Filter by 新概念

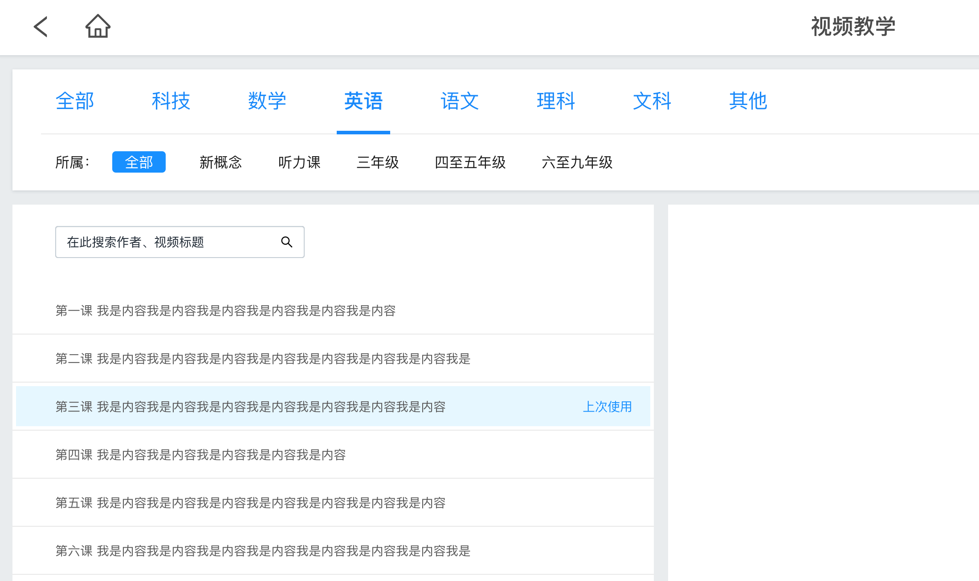220,162
